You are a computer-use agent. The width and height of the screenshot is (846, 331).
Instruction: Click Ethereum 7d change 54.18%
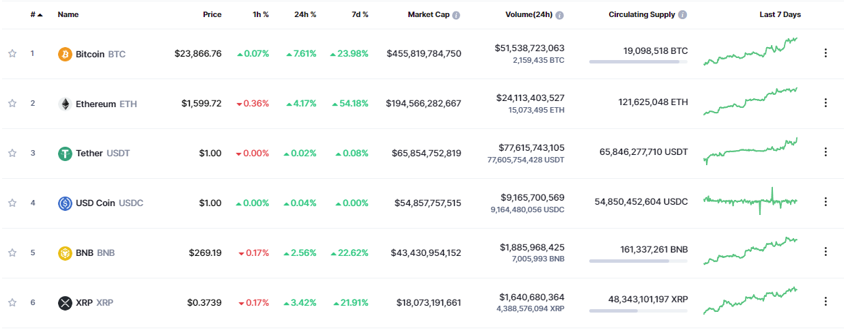coord(350,103)
